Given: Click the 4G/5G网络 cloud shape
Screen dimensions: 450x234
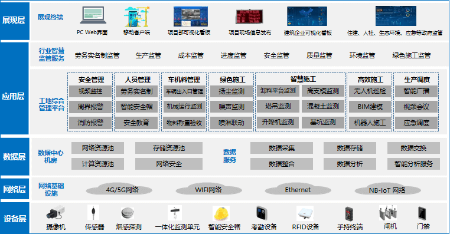Looking at the screenshot, I should pos(119,189).
